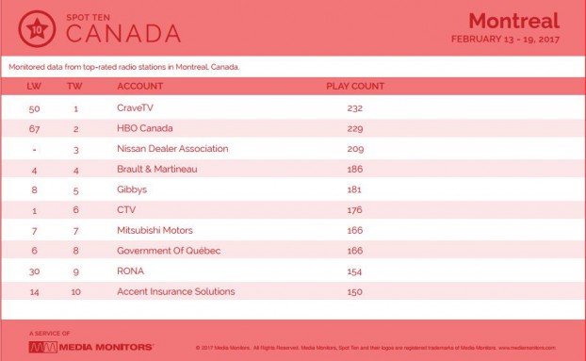
Task: Click the Media Monitors waveform logo icon
Action: tap(43, 347)
